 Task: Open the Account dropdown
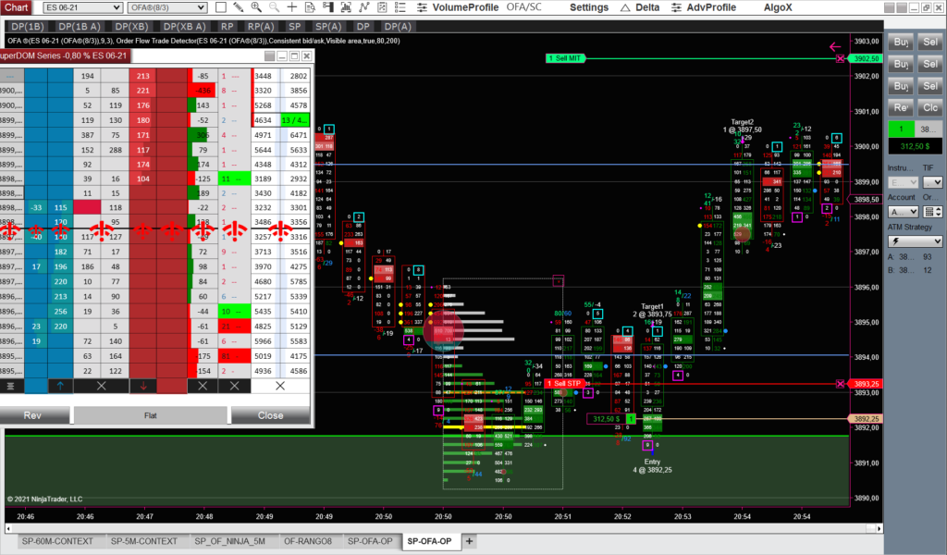[x=903, y=212]
